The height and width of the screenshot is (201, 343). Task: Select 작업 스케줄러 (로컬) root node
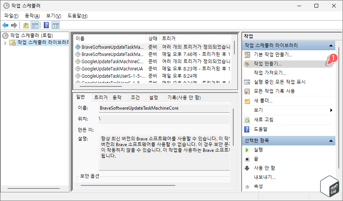click(x=31, y=35)
